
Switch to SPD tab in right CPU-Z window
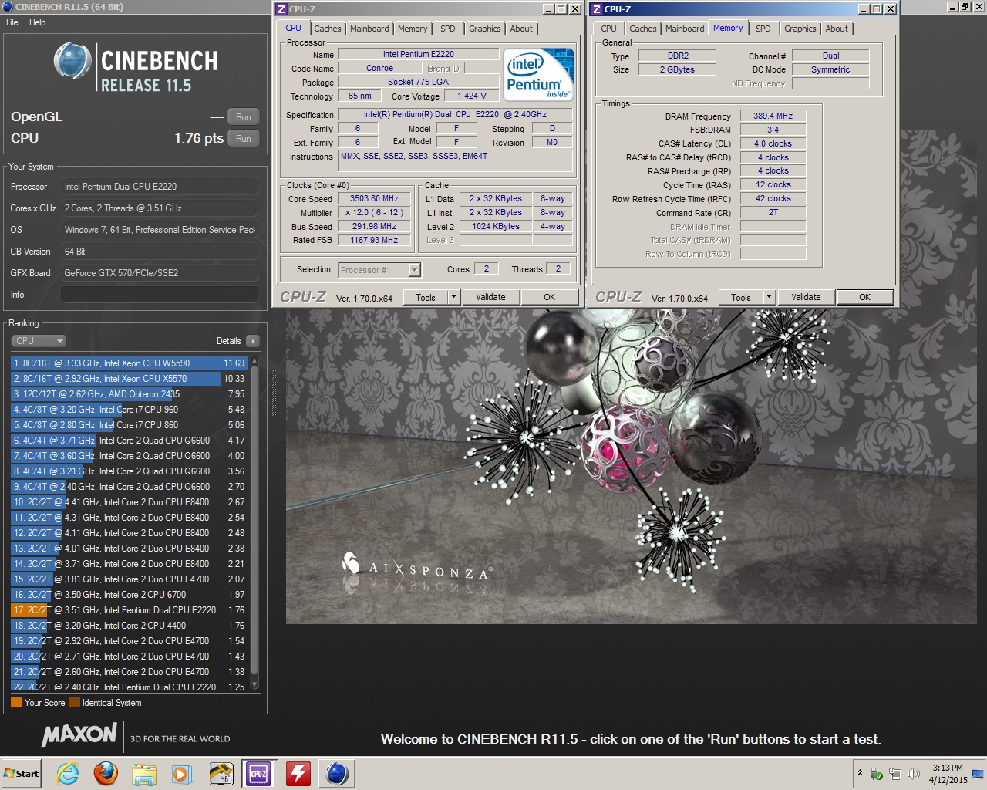pyautogui.click(x=763, y=29)
